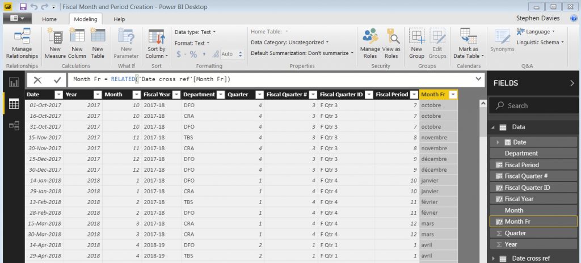The width and height of the screenshot is (581, 263).
Task: Open the Help ribbon tab
Action: click(119, 19)
